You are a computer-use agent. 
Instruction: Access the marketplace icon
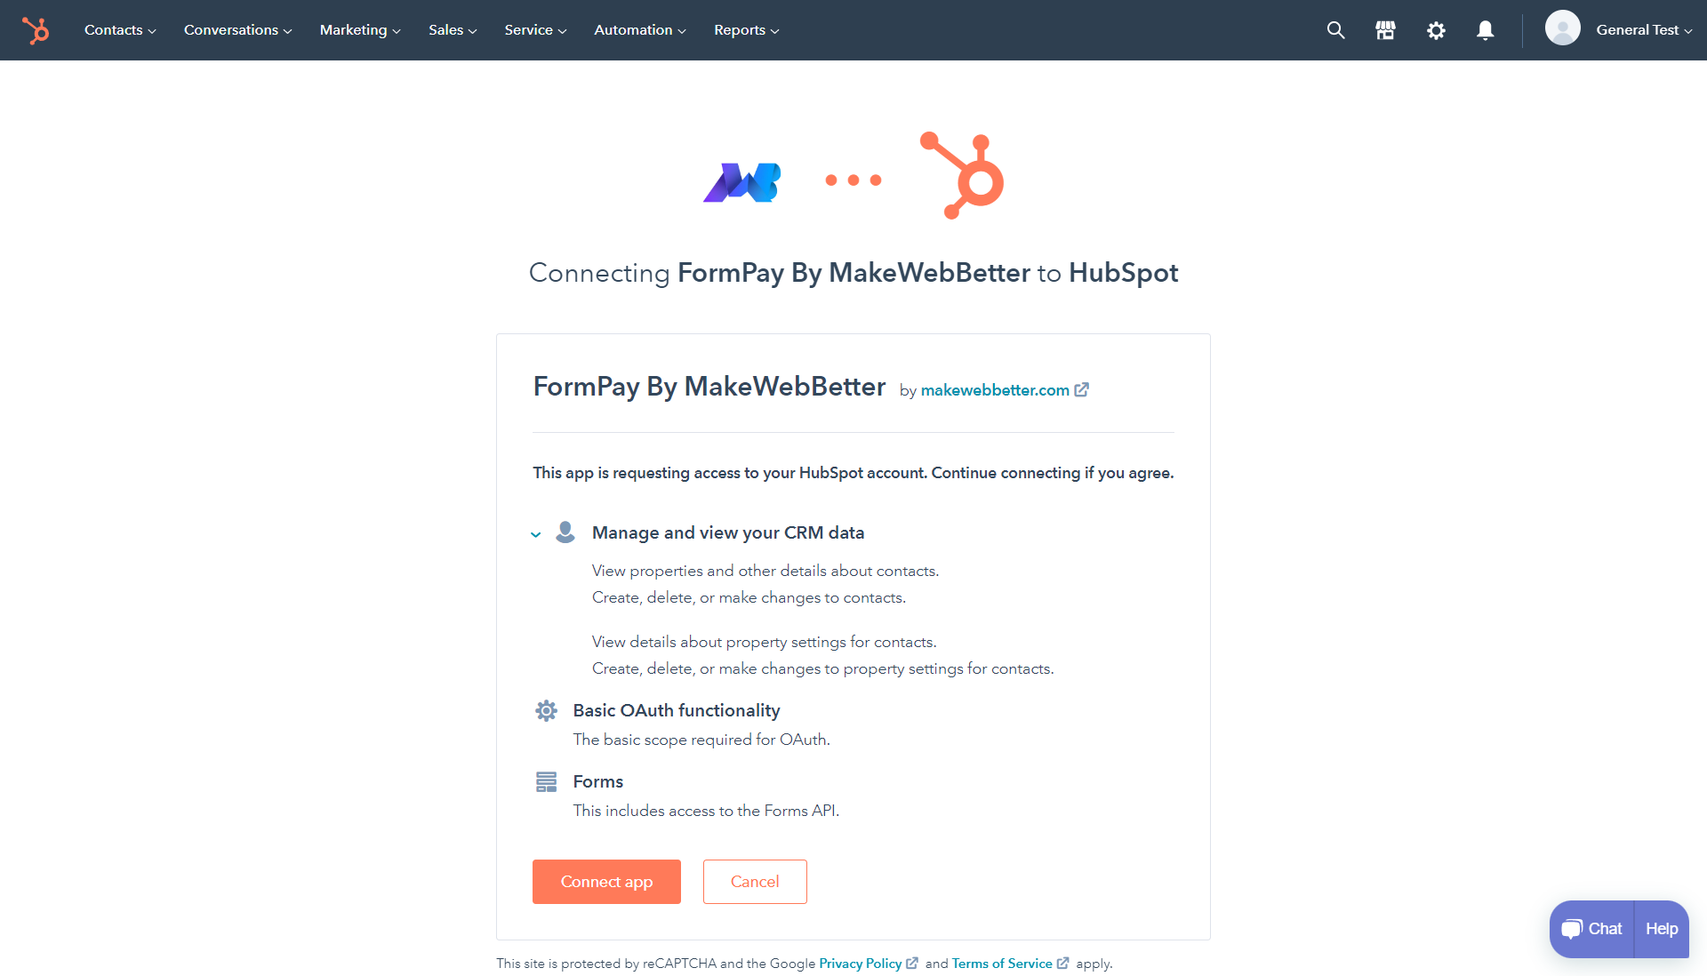(1386, 30)
